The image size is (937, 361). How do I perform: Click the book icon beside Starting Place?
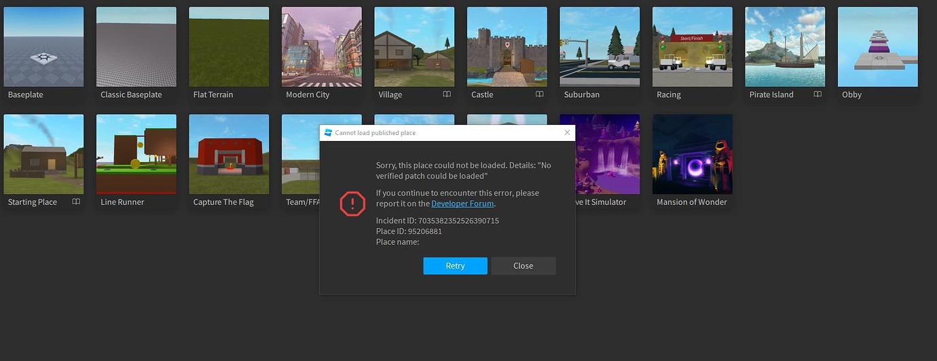point(76,202)
